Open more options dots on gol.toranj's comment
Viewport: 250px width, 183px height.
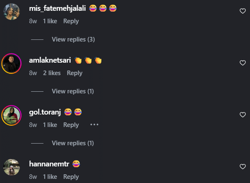coord(94,124)
